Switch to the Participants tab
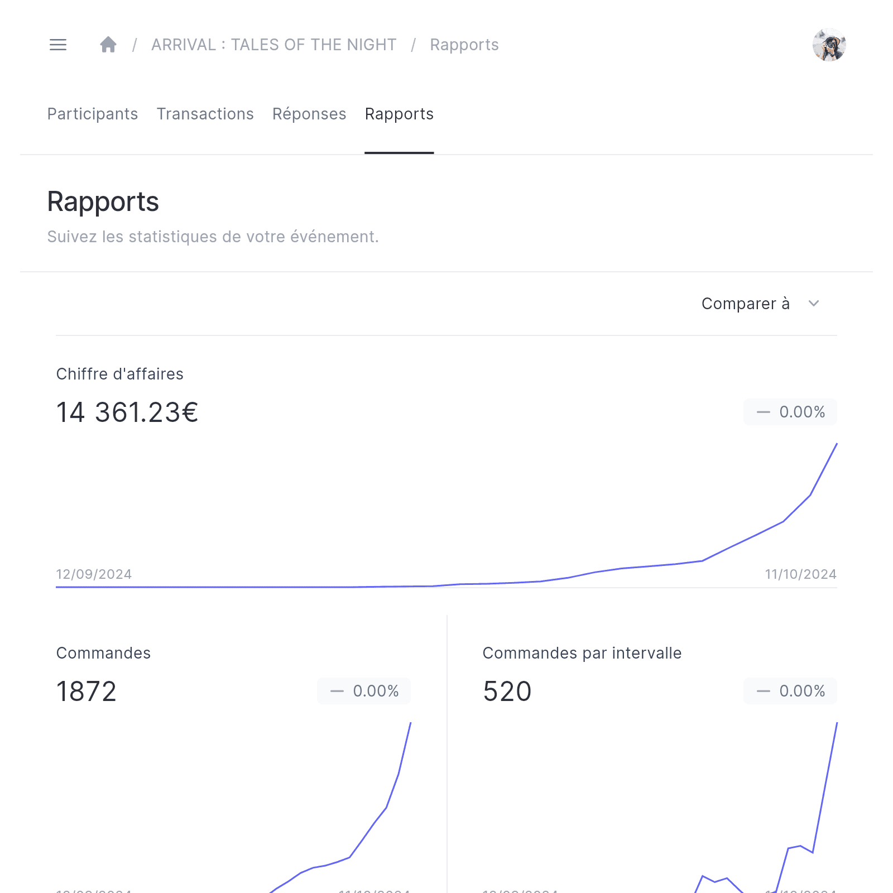This screenshot has height=893, width=893. (x=92, y=114)
